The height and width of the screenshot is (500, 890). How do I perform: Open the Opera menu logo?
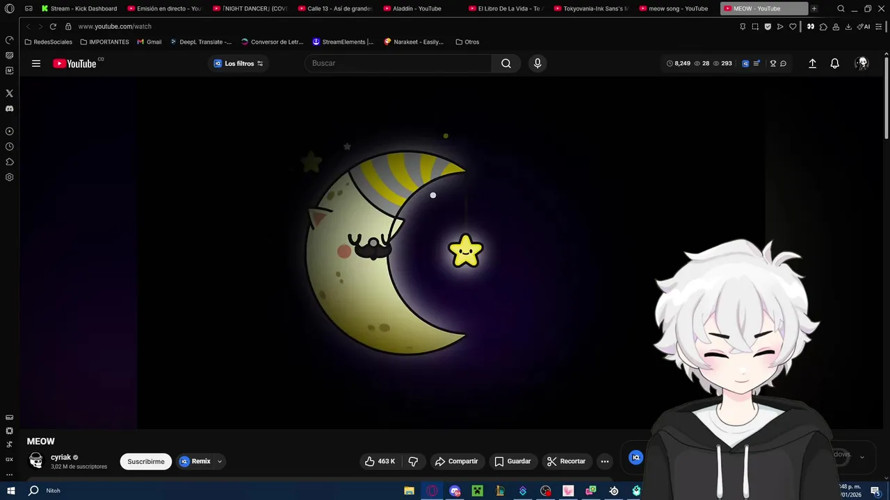click(10, 8)
